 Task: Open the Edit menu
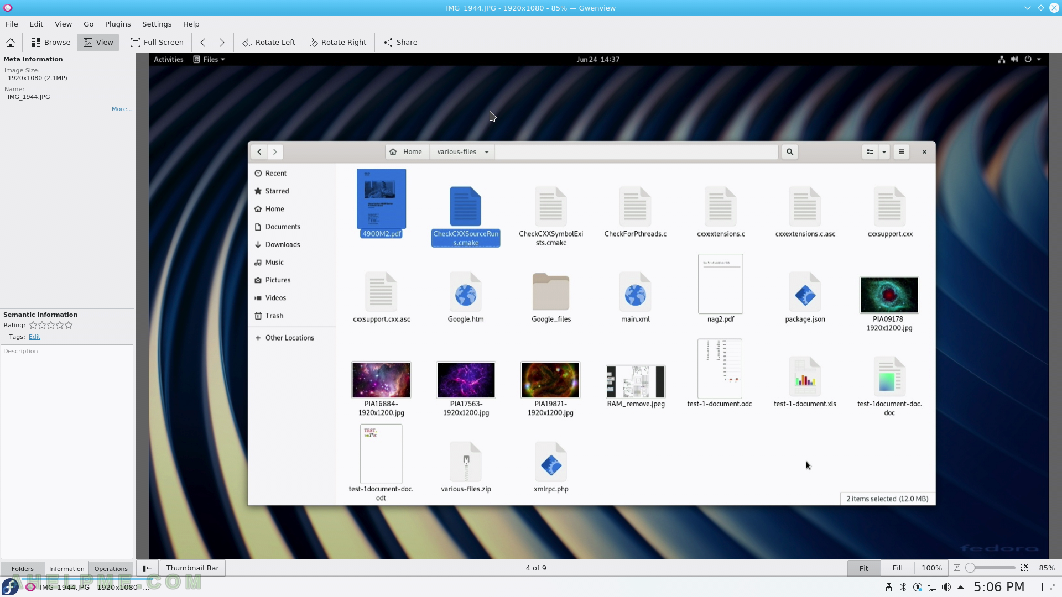[x=37, y=24]
